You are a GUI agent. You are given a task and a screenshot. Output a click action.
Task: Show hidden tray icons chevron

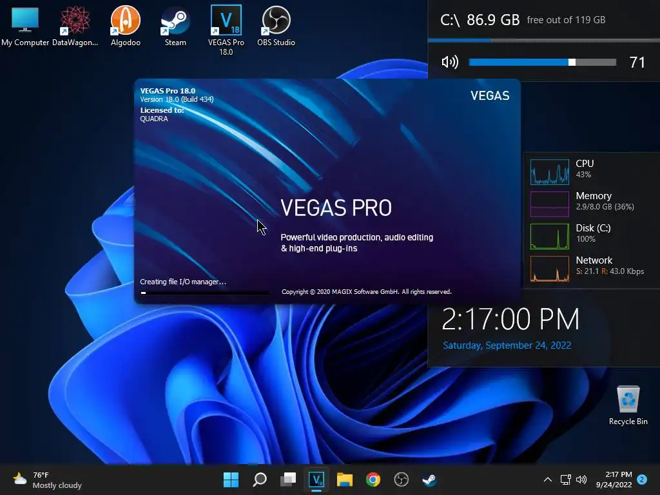[x=548, y=480]
